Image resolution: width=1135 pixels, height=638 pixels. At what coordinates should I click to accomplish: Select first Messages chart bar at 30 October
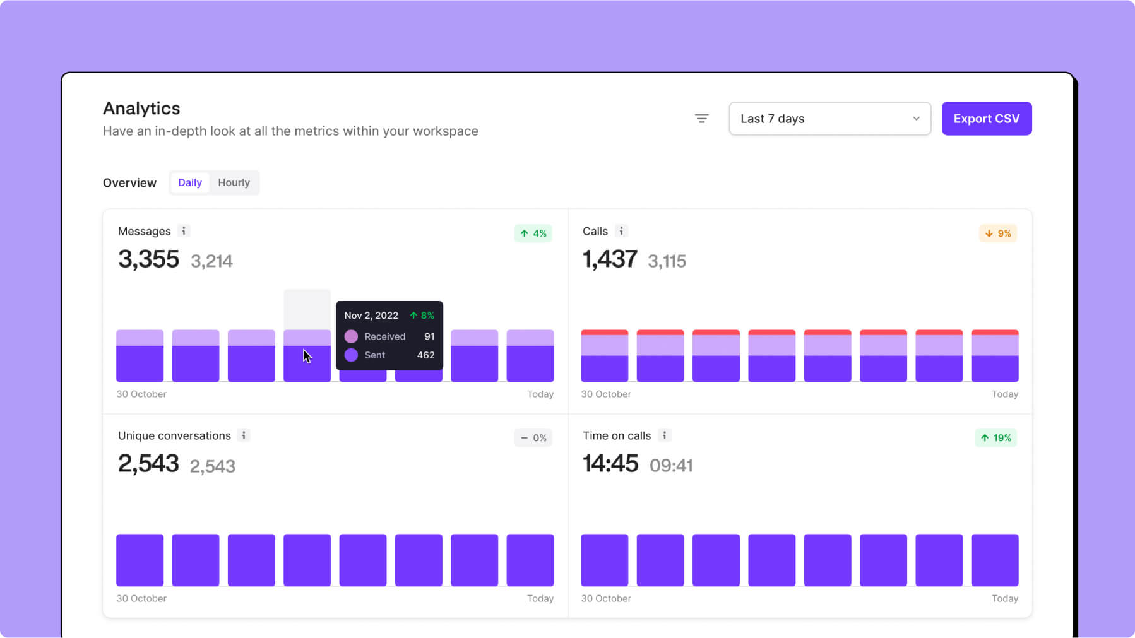point(140,356)
